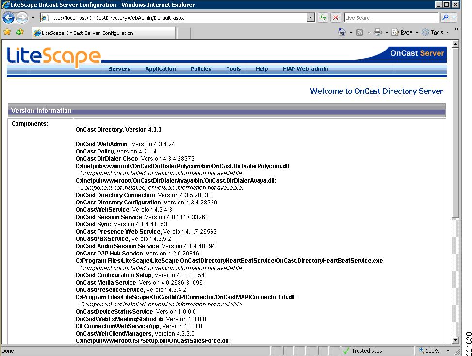The height and width of the screenshot is (356, 472).
Task: Click the OnCast Policy version line
Action: pyautogui.click(x=116, y=152)
